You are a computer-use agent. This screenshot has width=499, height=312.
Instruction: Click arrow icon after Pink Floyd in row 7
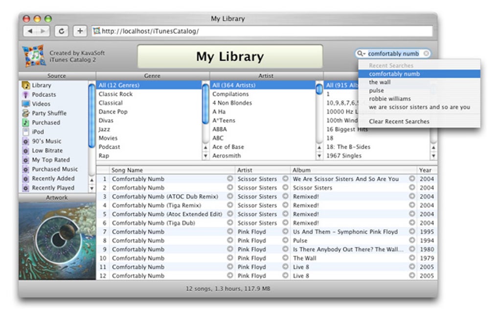[286, 231]
